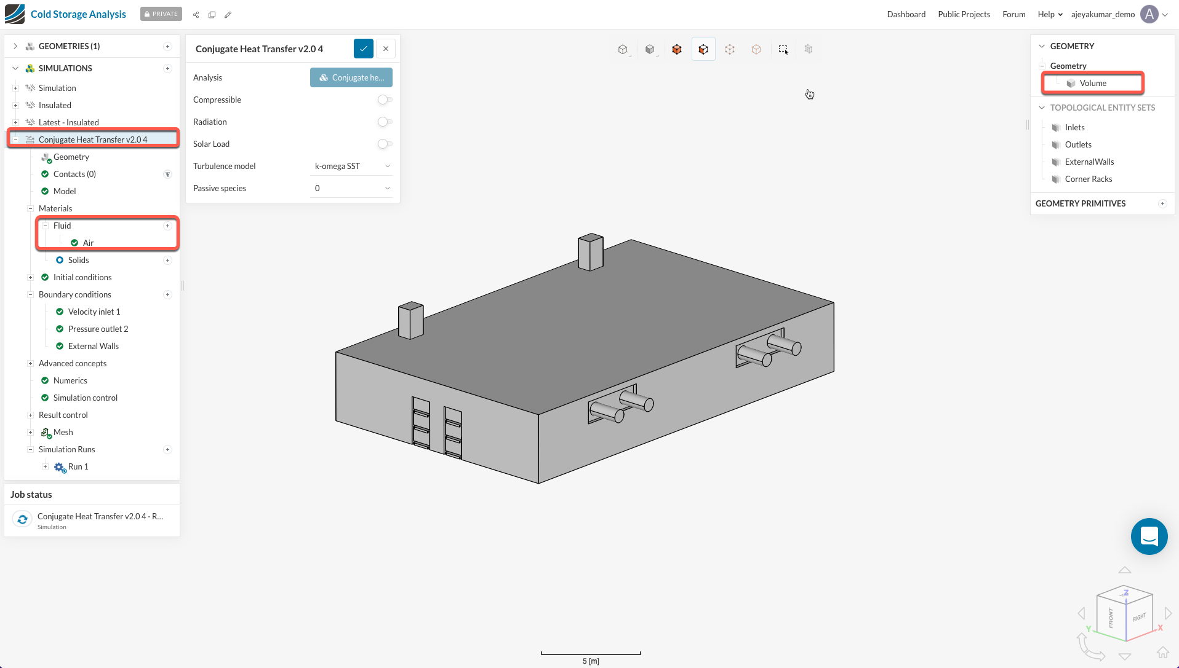This screenshot has width=1179, height=668.
Task: Add a new simulation with plus icon
Action: (x=167, y=68)
